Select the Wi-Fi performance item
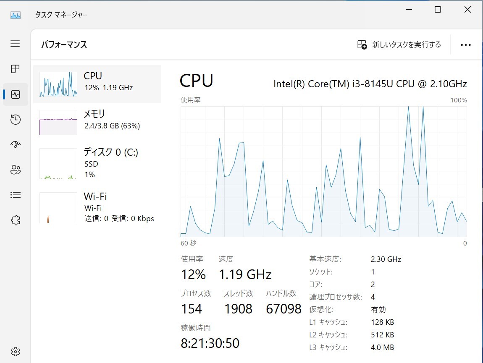The height and width of the screenshot is (363, 483). (97, 207)
